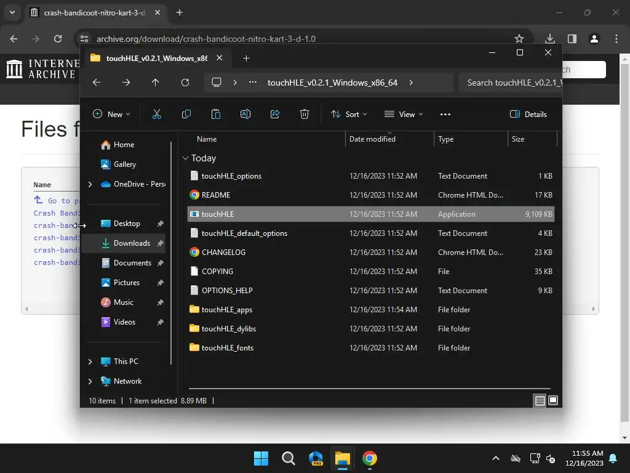630x473 pixels.
Task: Open Chrome tab search dropdown arrow
Action: point(12,12)
